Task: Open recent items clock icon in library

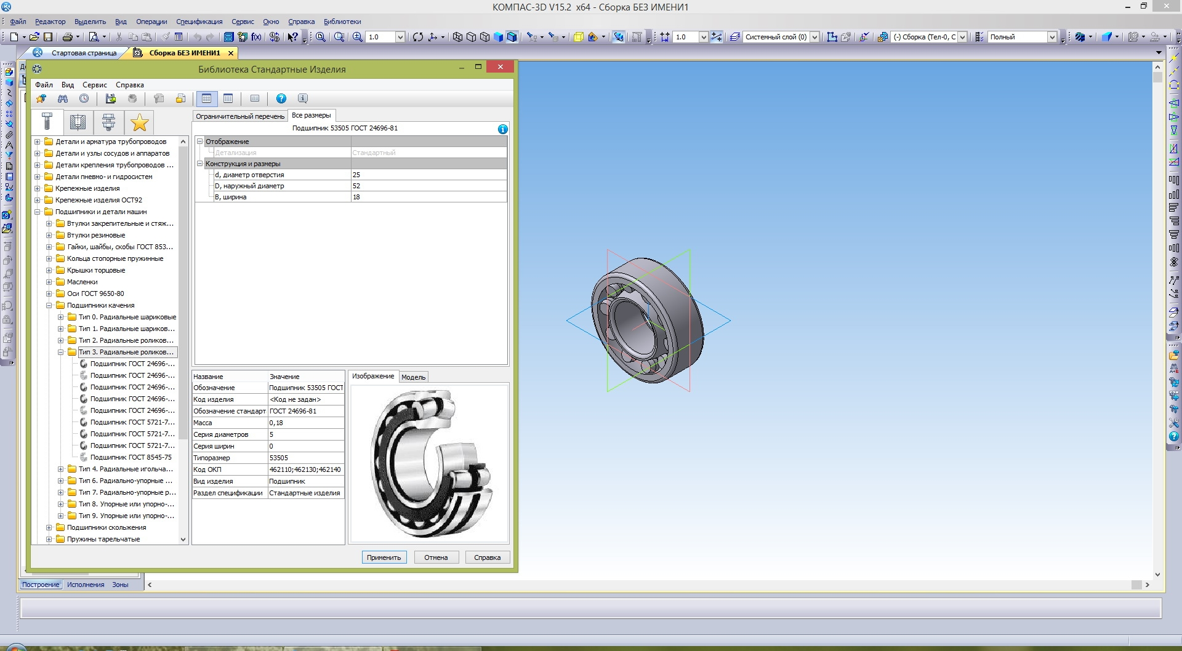Action: pos(84,98)
